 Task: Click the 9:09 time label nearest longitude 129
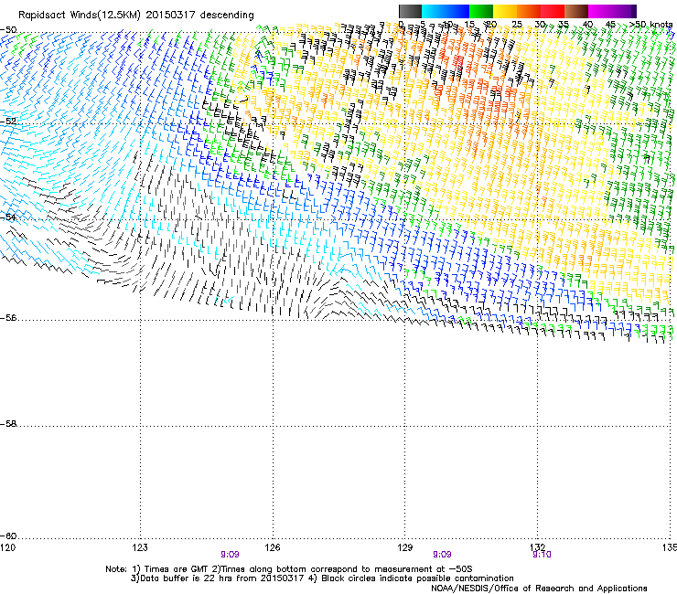point(442,555)
